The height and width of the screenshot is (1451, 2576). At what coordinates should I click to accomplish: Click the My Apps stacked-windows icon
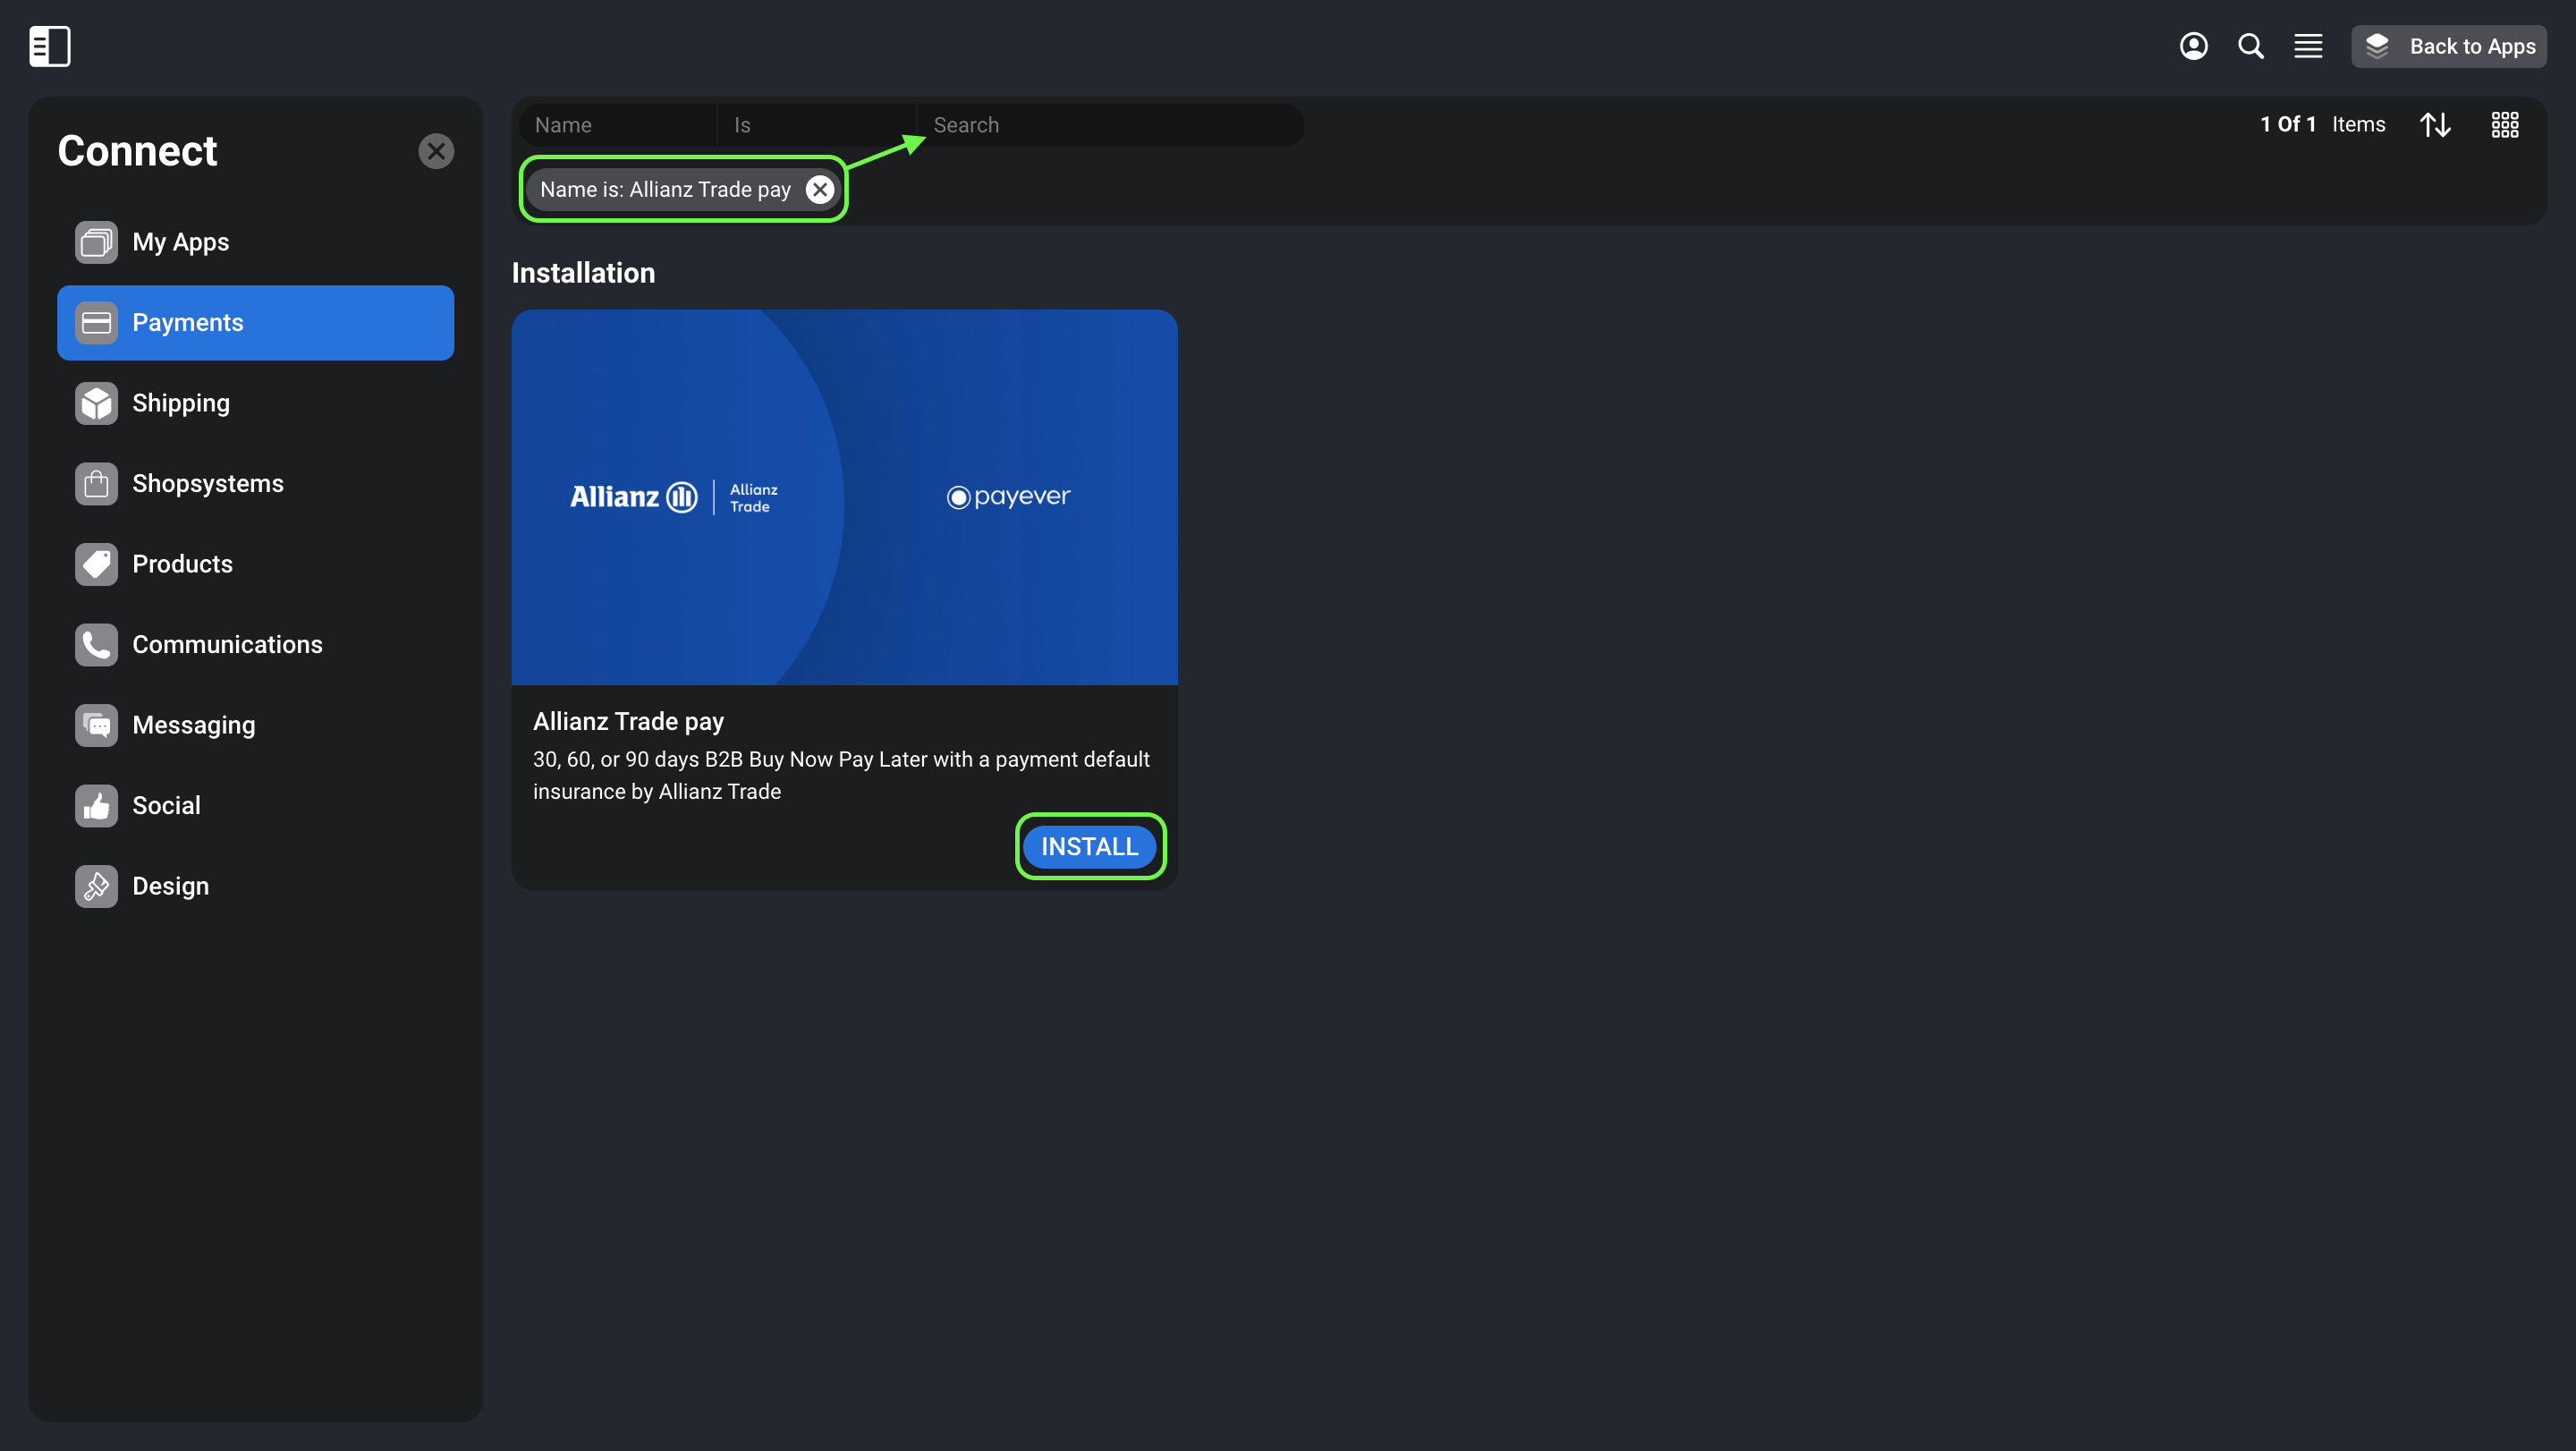coord(96,242)
